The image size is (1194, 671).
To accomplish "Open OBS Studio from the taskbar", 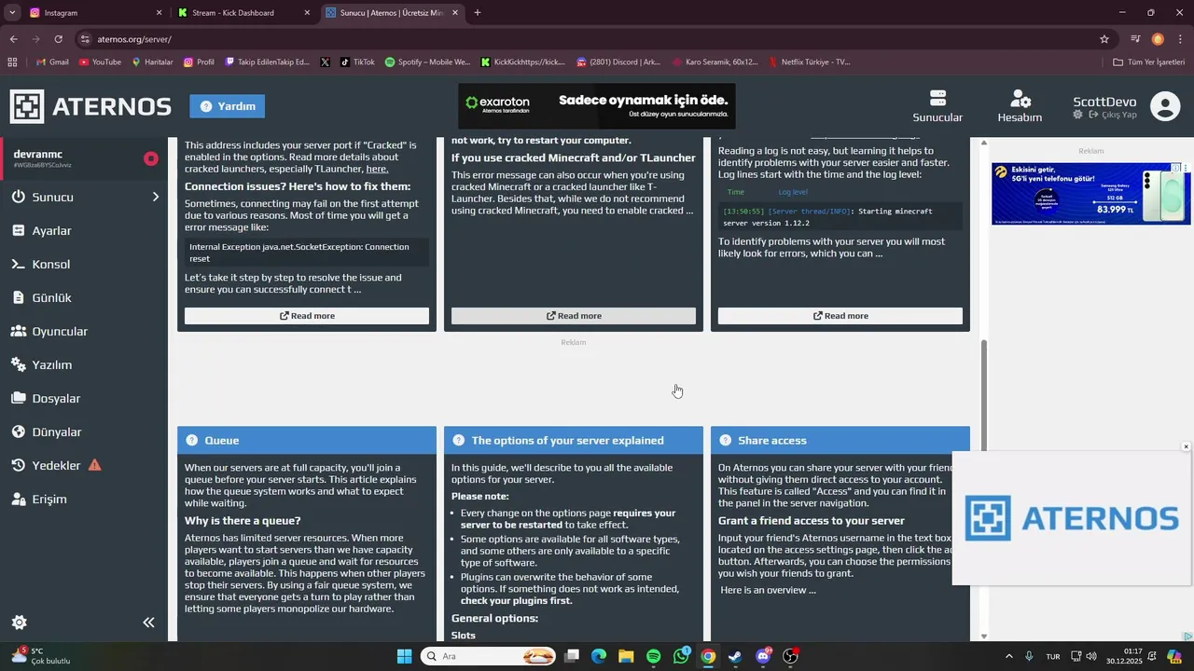I will (x=791, y=656).
